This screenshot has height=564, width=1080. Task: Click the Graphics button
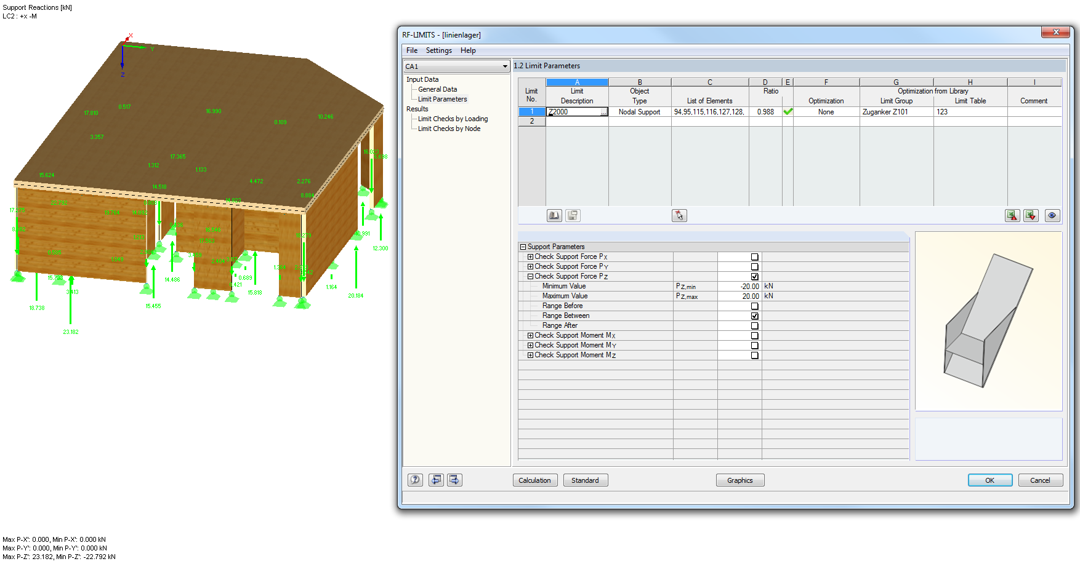(740, 480)
